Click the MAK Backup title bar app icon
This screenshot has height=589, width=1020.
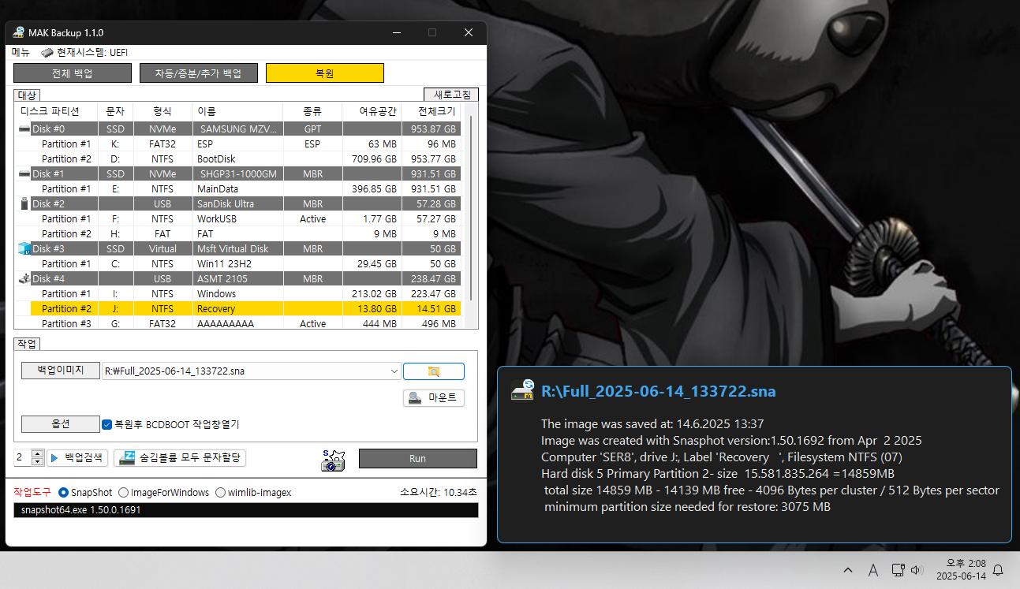18,32
